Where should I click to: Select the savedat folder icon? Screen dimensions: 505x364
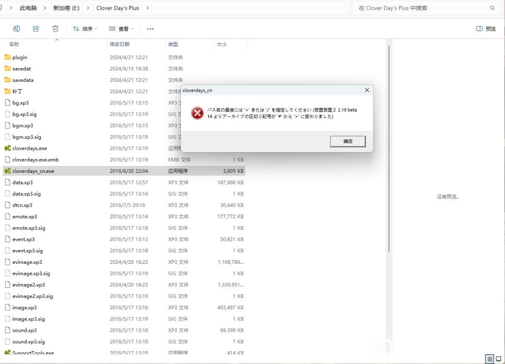(7, 68)
